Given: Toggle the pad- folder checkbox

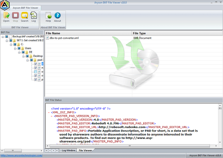Looking at the screenshot, I should point(31,60).
